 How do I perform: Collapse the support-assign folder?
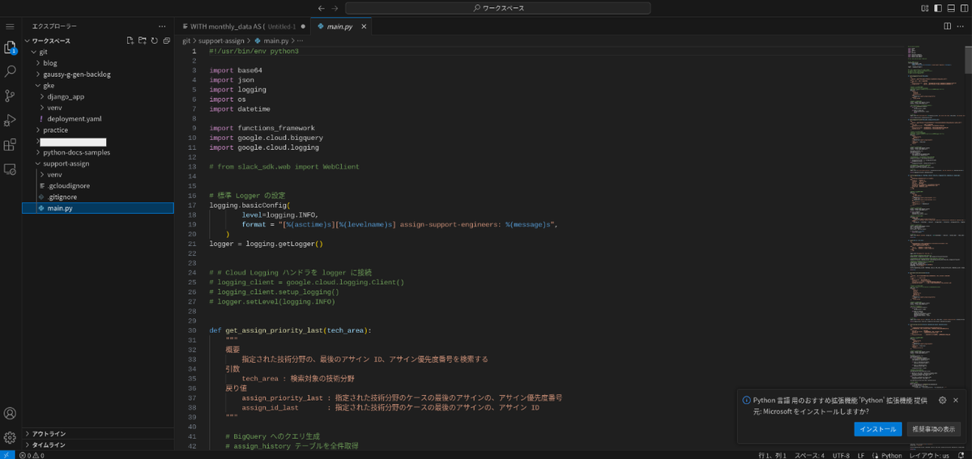tap(97, 164)
